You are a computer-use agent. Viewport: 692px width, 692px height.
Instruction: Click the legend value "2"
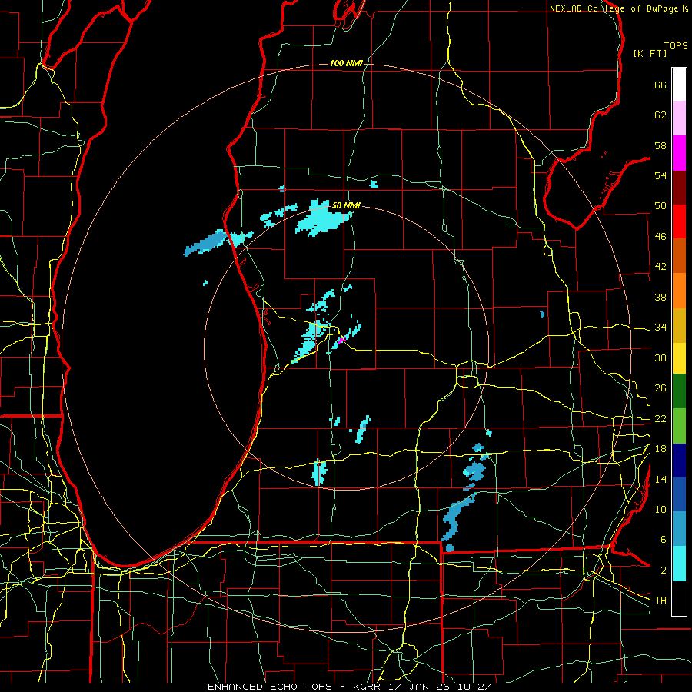(x=664, y=571)
